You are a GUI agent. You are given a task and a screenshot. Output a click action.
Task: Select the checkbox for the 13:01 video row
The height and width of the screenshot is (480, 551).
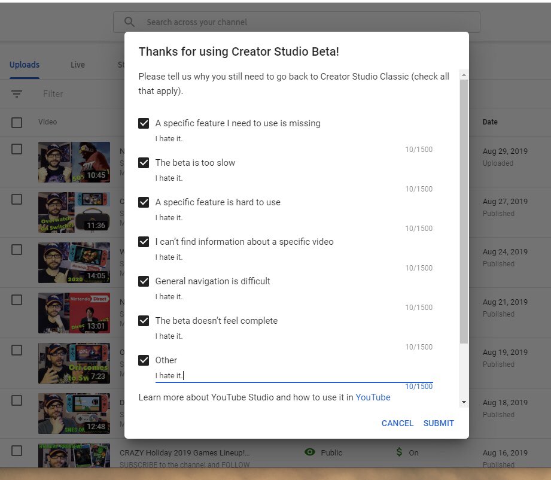point(17,300)
